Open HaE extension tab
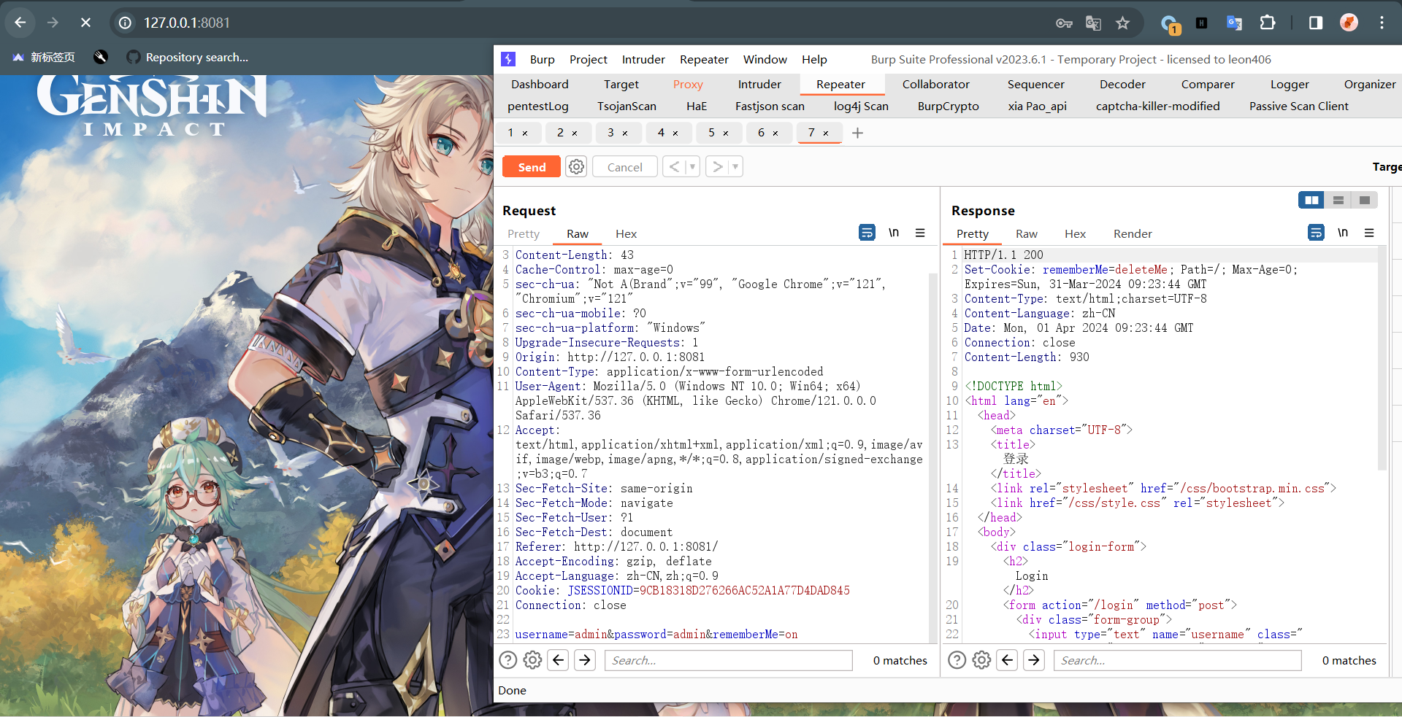Image resolution: width=1402 pixels, height=717 pixels. (697, 106)
